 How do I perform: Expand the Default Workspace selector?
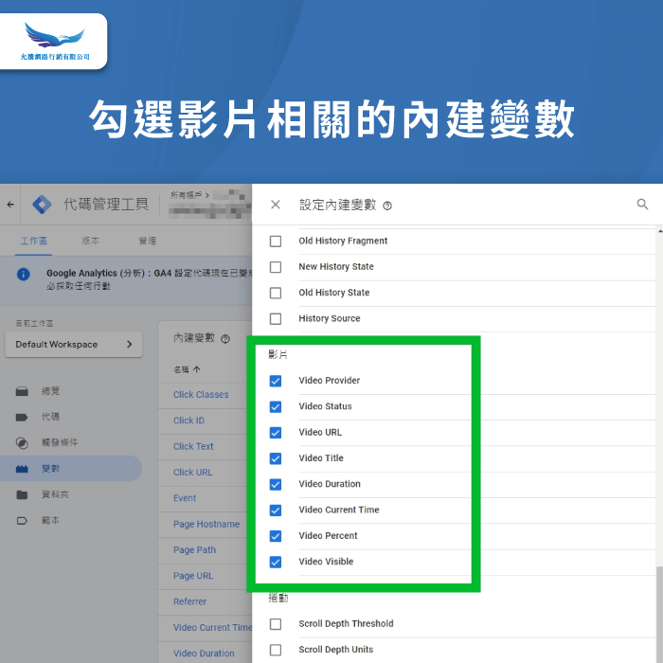tap(73, 345)
